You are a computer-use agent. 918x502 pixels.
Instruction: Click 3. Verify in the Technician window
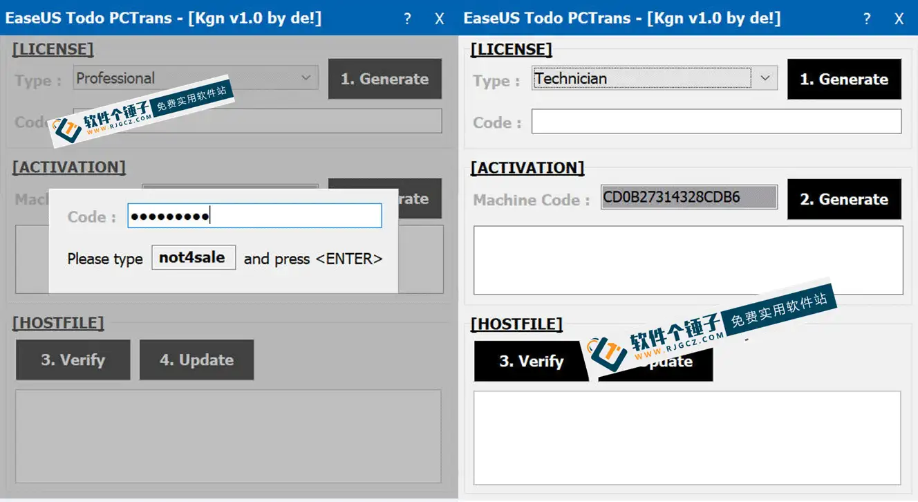(x=531, y=361)
